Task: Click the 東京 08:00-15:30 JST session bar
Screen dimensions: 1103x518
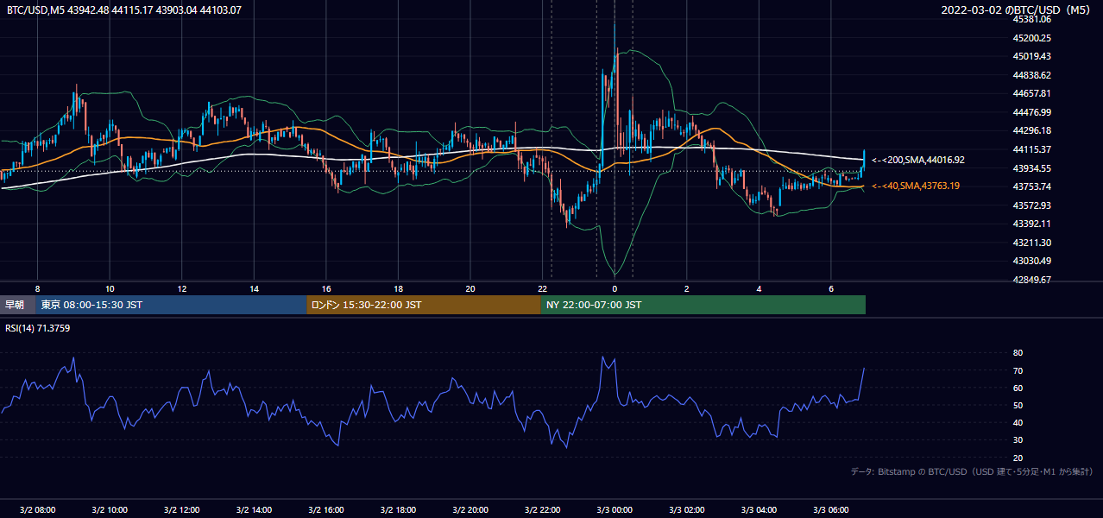Action: (x=171, y=305)
